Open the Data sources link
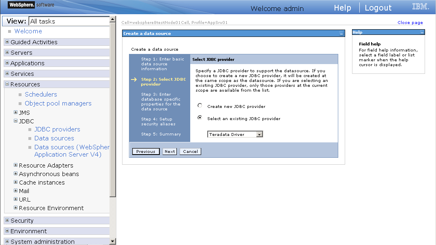 (x=54, y=138)
